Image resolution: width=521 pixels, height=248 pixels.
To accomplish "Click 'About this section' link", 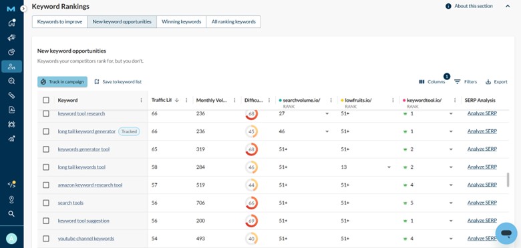I will [474, 6].
